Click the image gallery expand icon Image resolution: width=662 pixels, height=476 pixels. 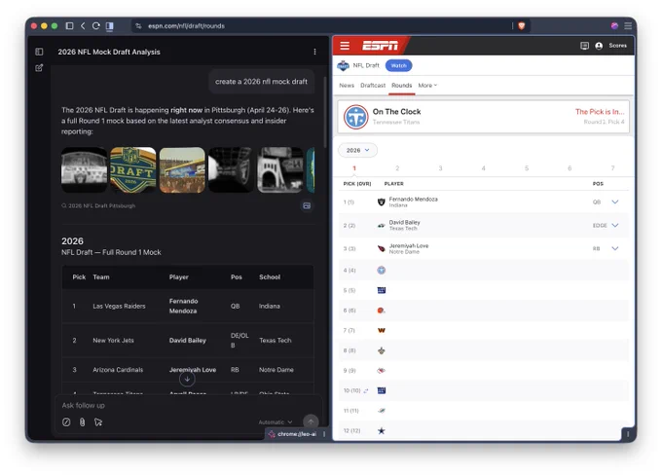(307, 206)
